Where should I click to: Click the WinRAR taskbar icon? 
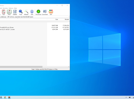[x=9, y=97]
